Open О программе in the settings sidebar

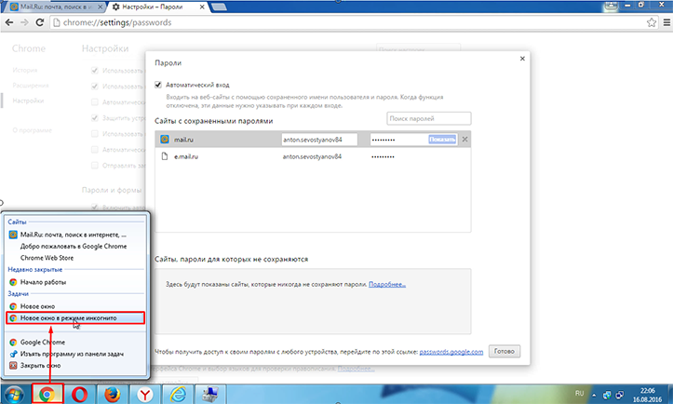tap(33, 130)
